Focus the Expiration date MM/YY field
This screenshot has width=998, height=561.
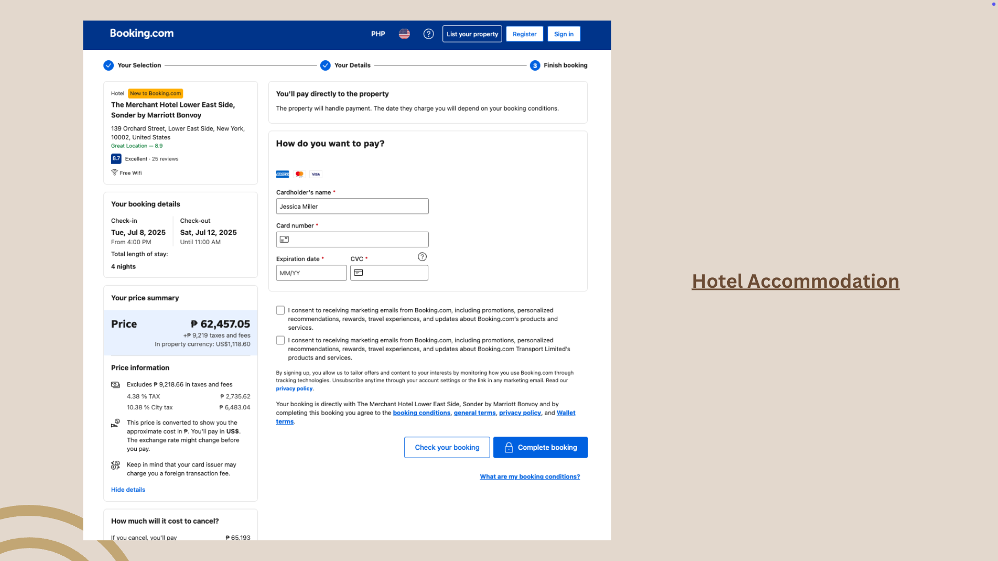[311, 273]
